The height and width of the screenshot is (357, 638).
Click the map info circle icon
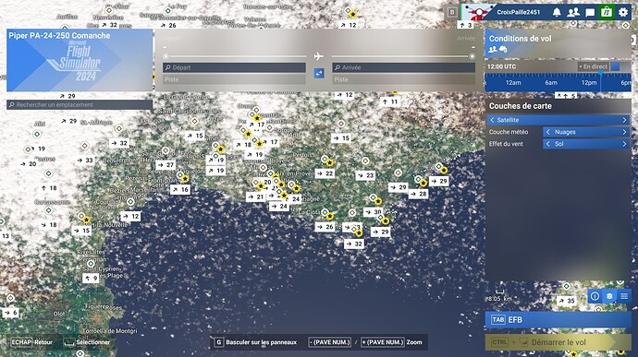(x=595, y=296)
